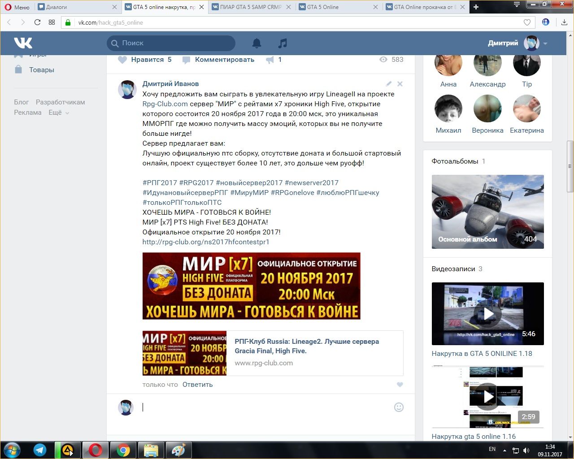
Task: Open the МИР x7 banner image
Action: (x=251, y=286)
